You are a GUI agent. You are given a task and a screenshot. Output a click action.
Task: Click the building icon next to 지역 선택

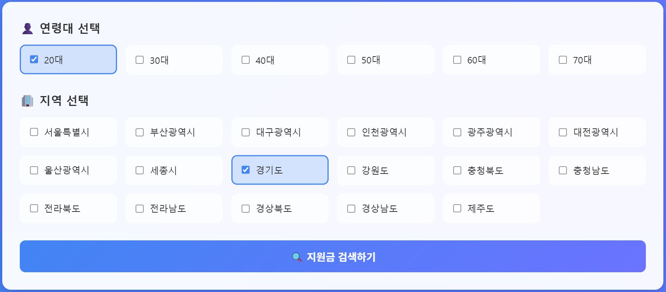pyautogui.click(x=27, y=101)
